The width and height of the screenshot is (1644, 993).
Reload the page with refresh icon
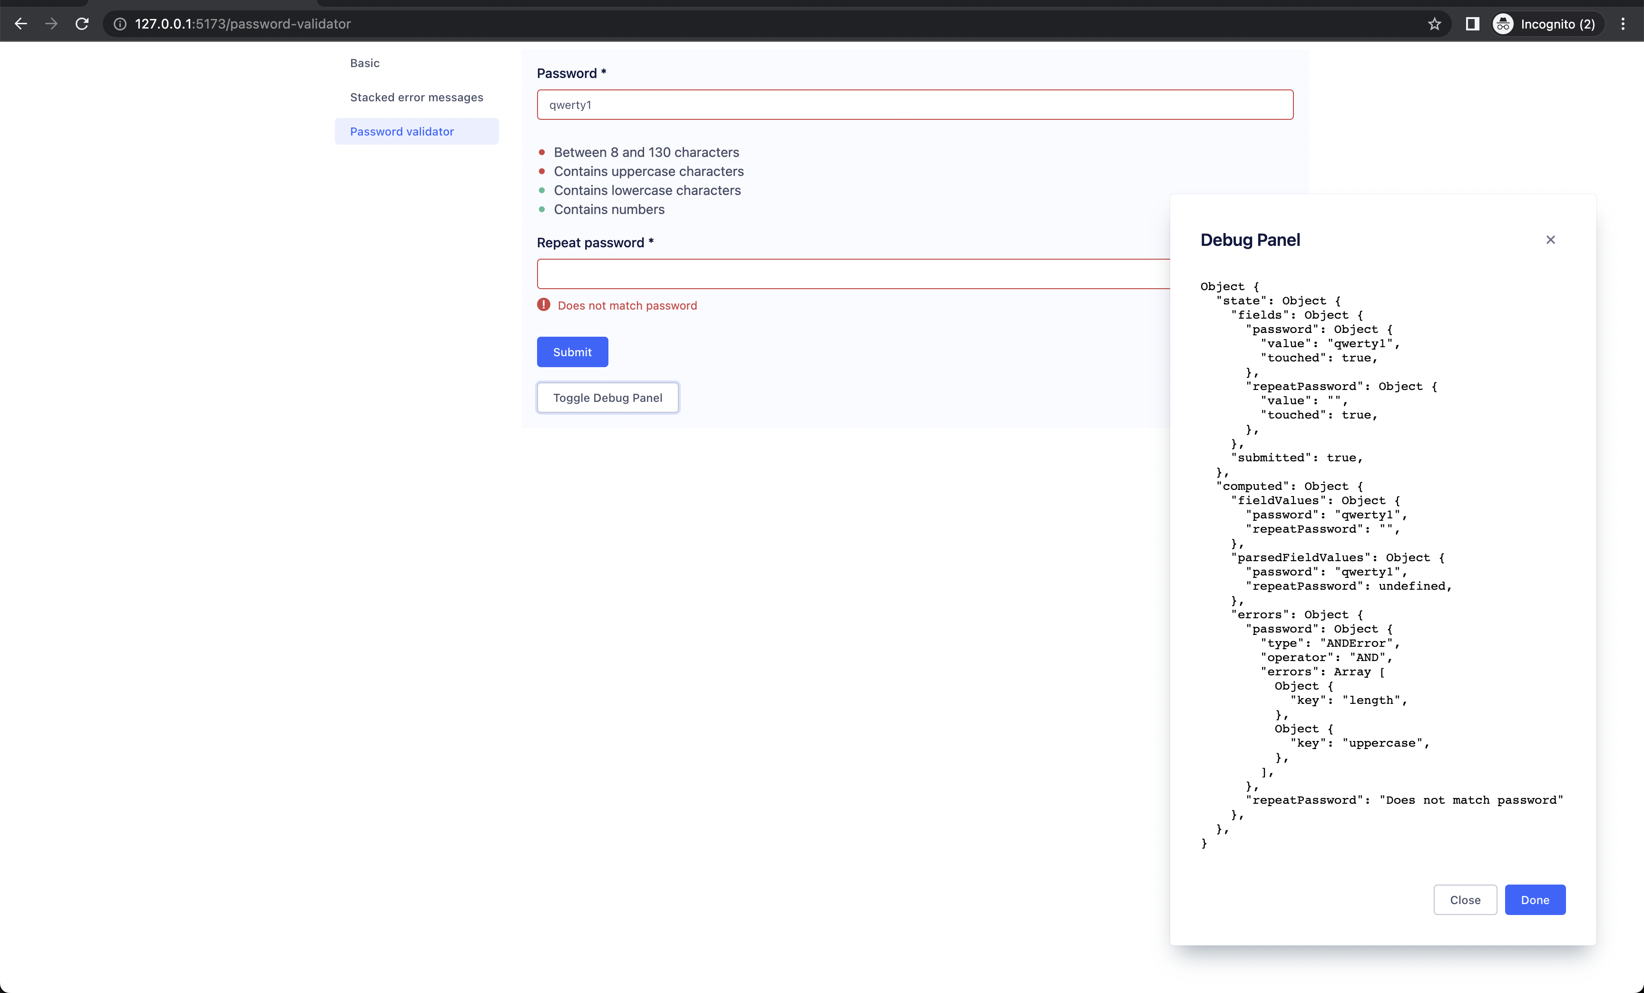82,24
